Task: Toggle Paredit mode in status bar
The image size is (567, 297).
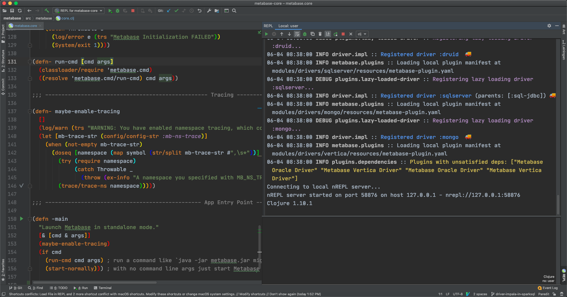Action: coord(544,294)
